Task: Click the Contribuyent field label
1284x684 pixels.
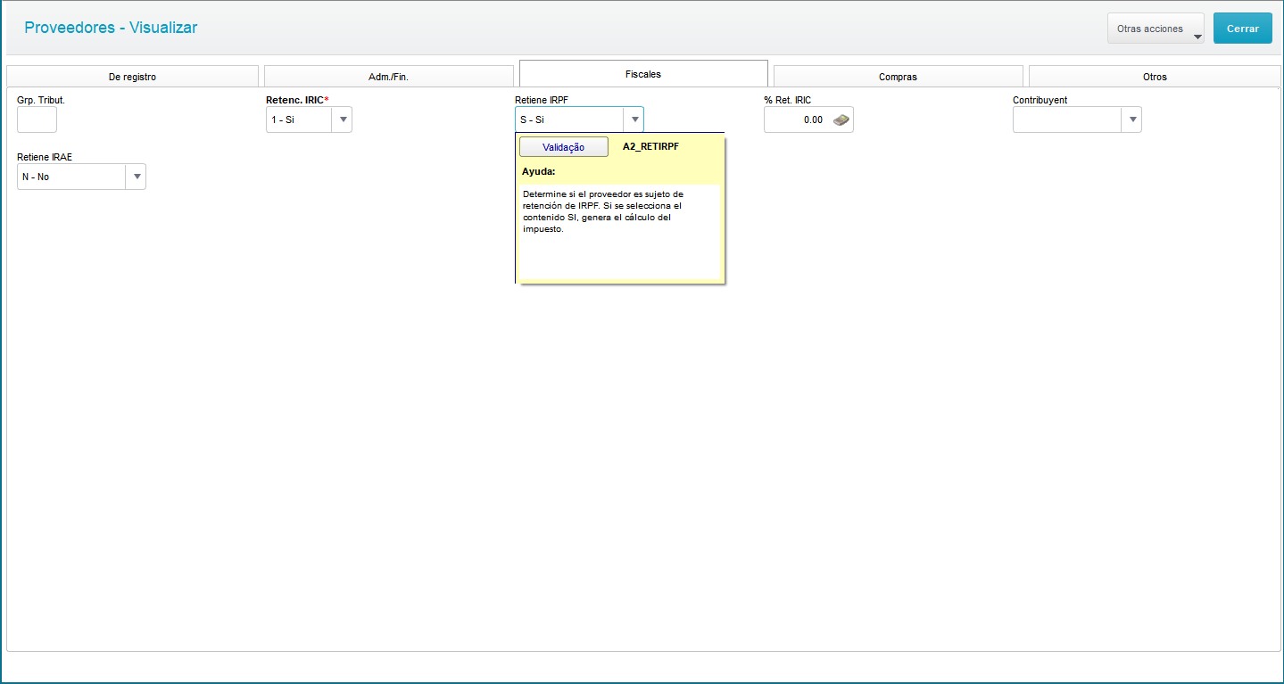Action: pos(1040,100)
